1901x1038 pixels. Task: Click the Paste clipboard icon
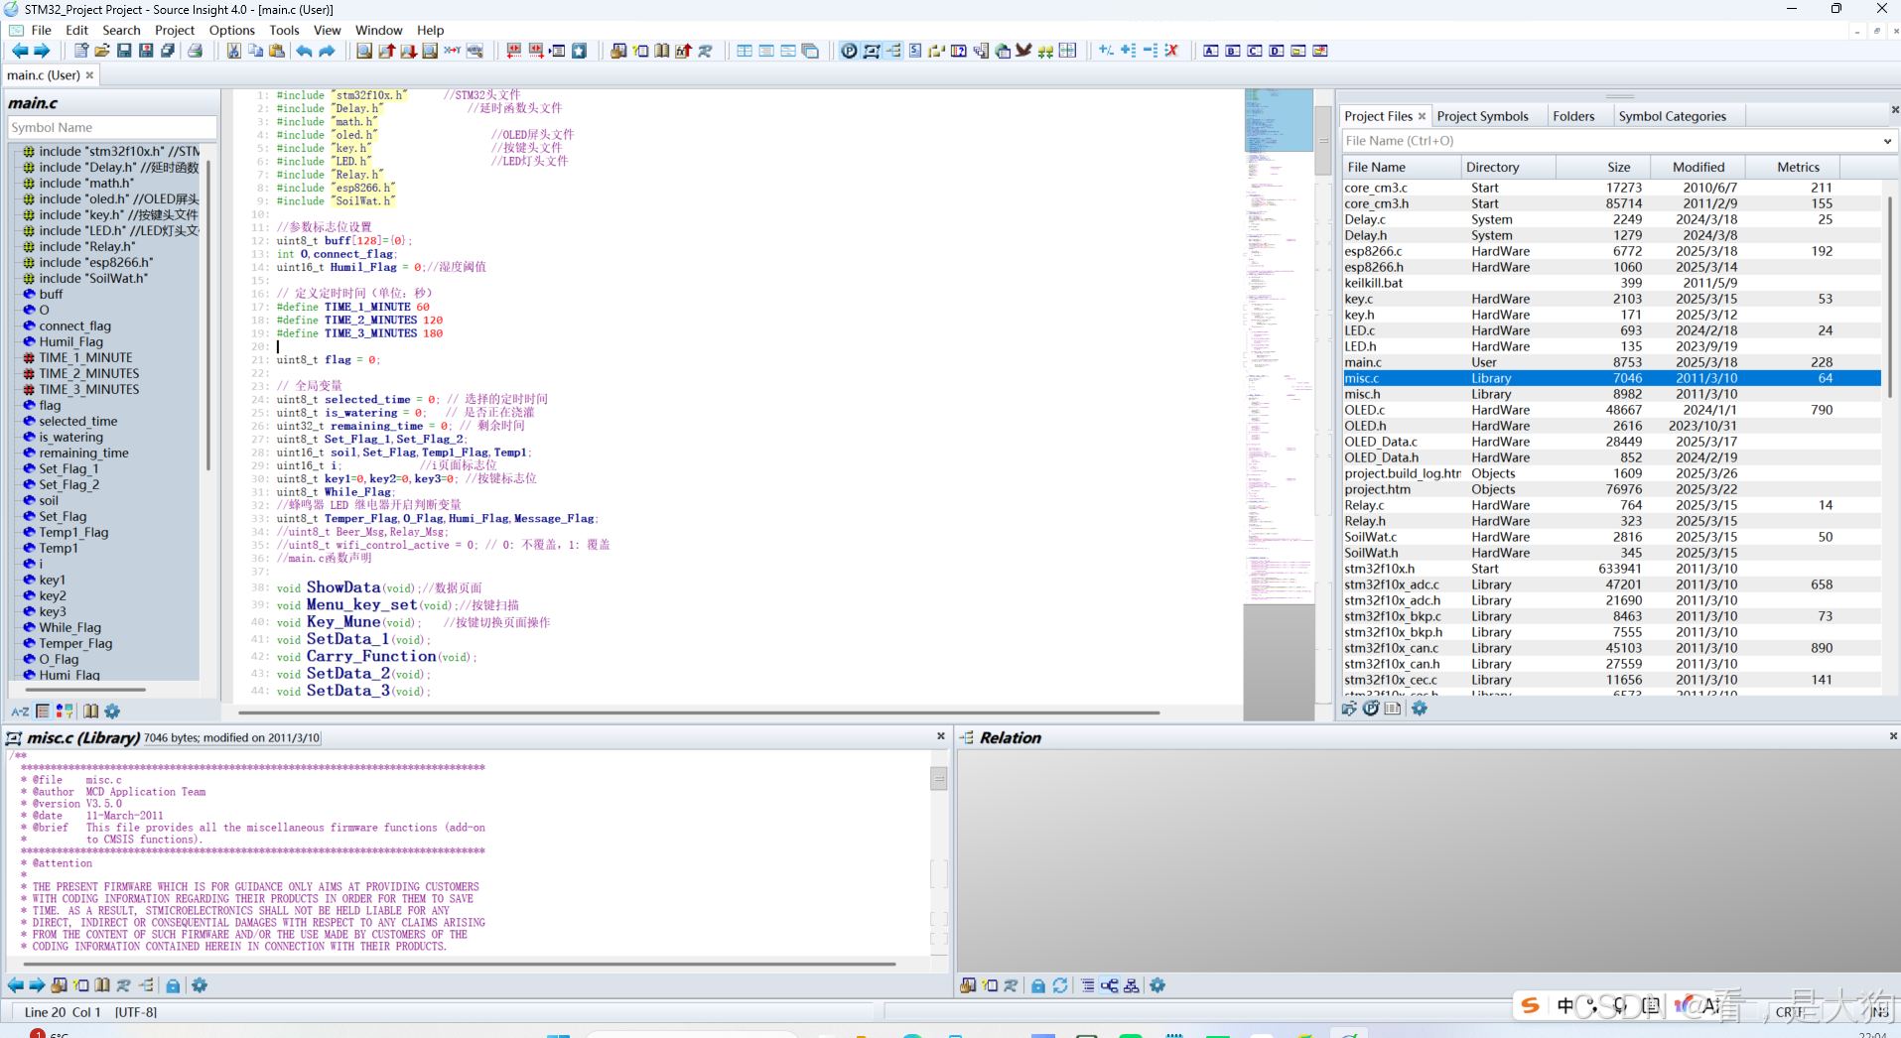[277, 51]
